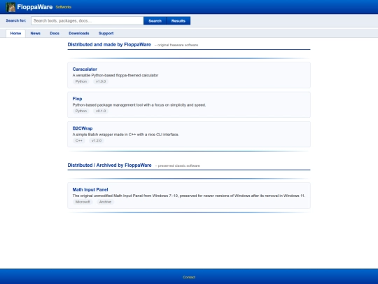Click the B2CWrap description text

click(x=126, y=135)
